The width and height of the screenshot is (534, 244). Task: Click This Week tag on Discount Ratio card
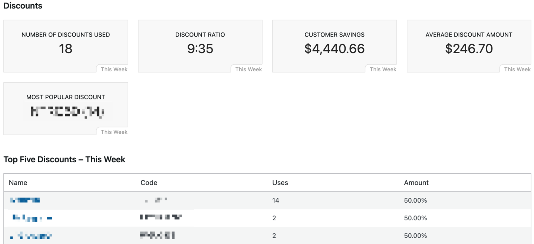tap(248, 69)
